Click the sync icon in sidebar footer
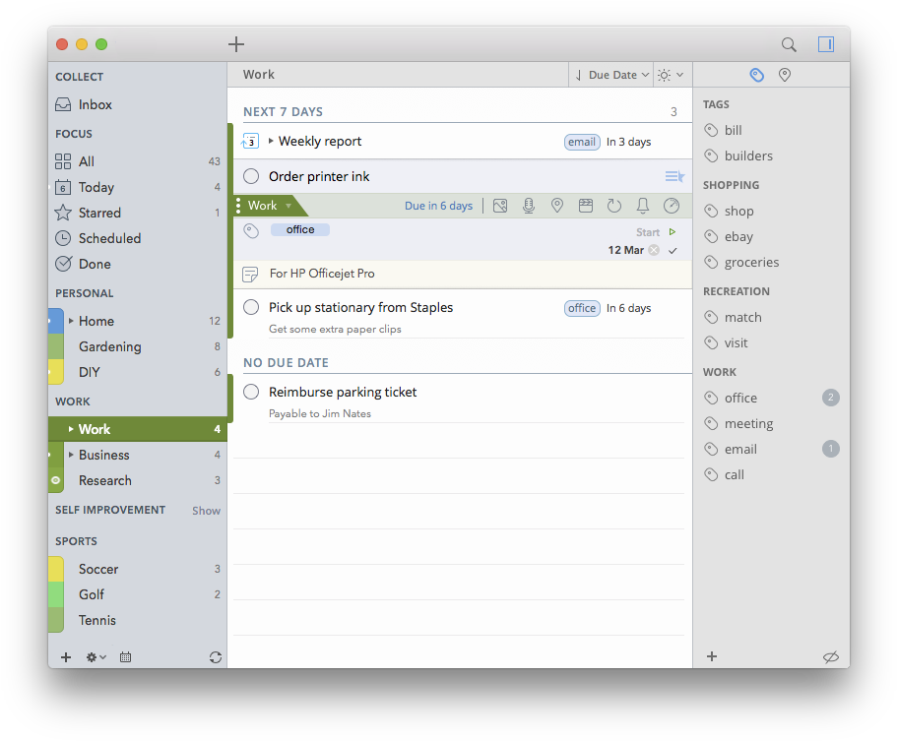The height and width of the screenshot is (741, 897). (216, 657)
